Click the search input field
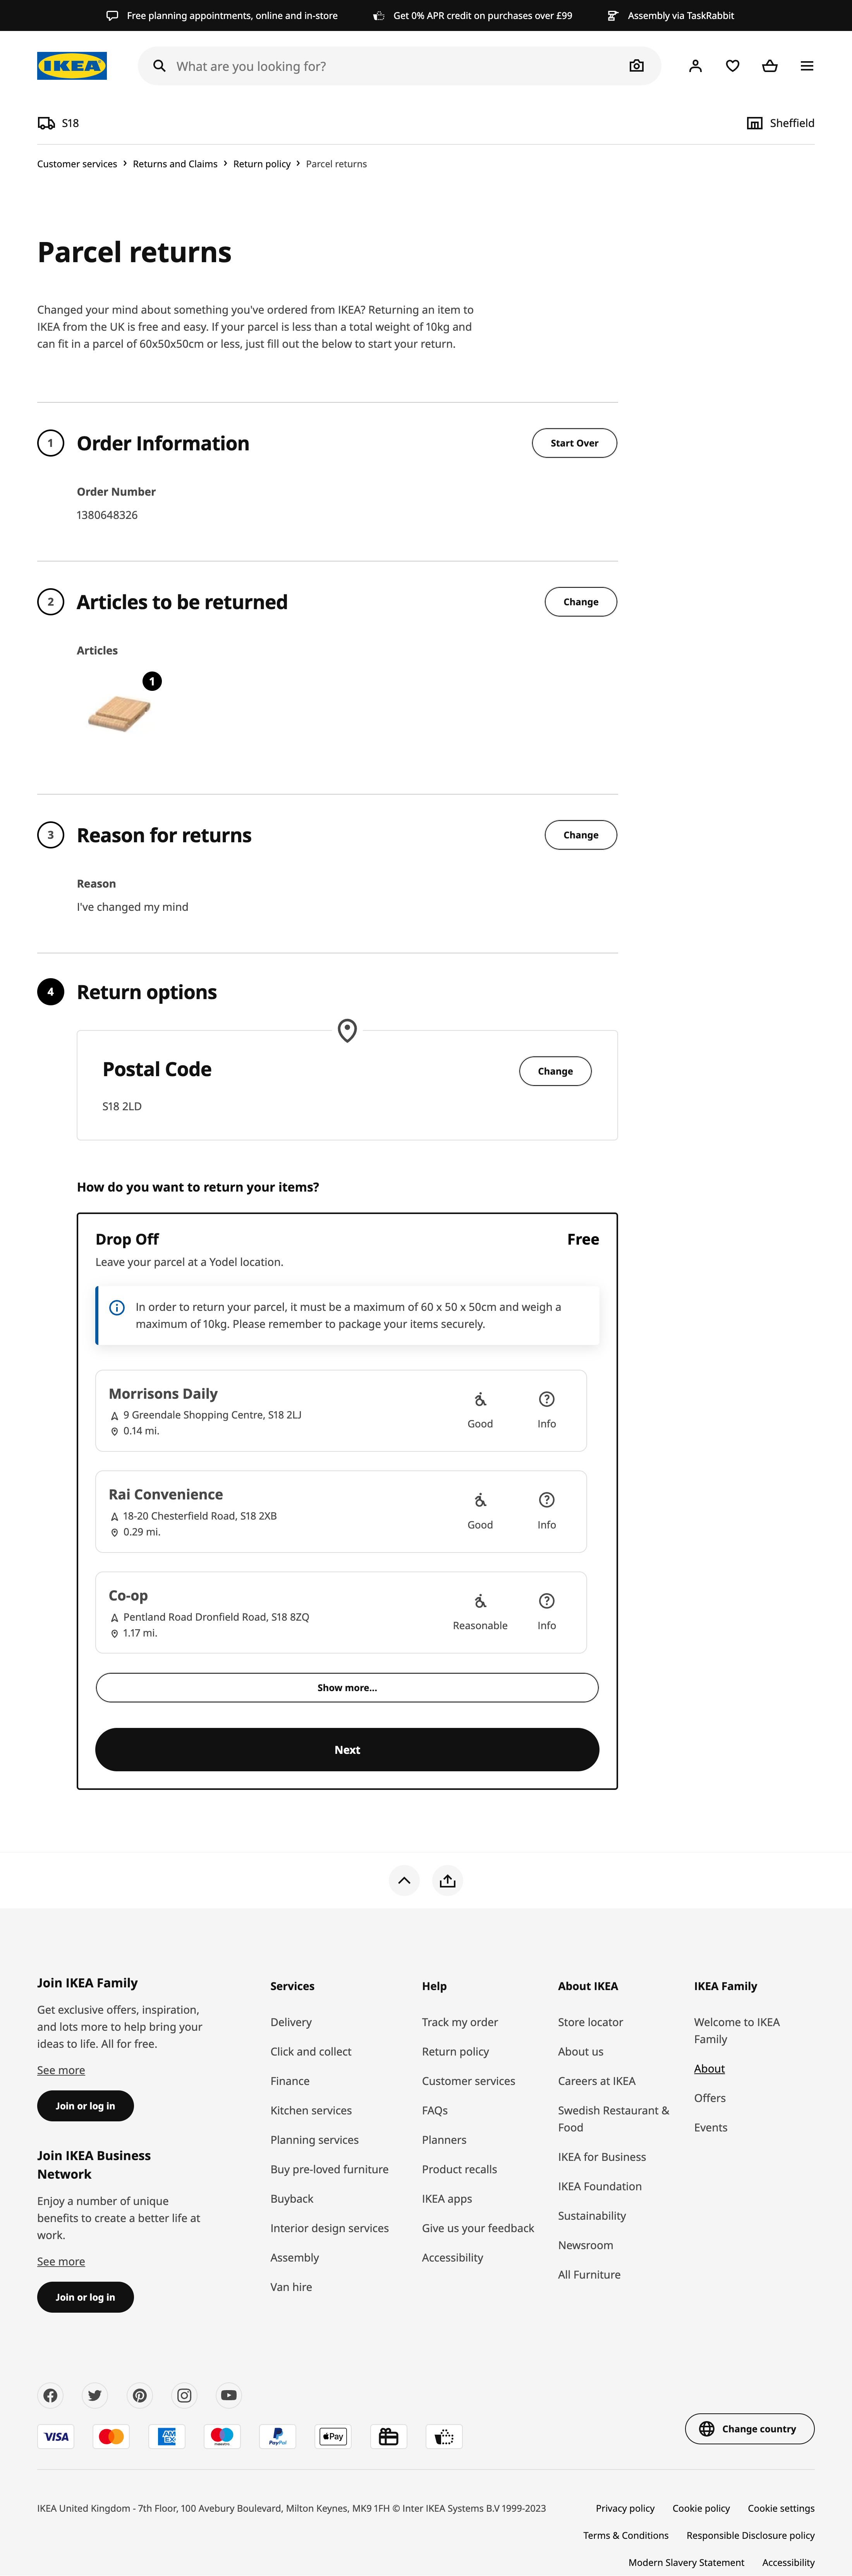 (x=390, y=66)
